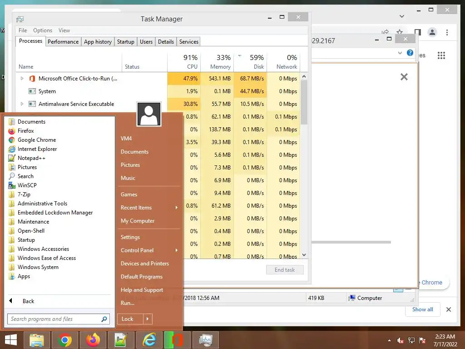
Task: Click the Windows Start button
Action: coord(11,340)
